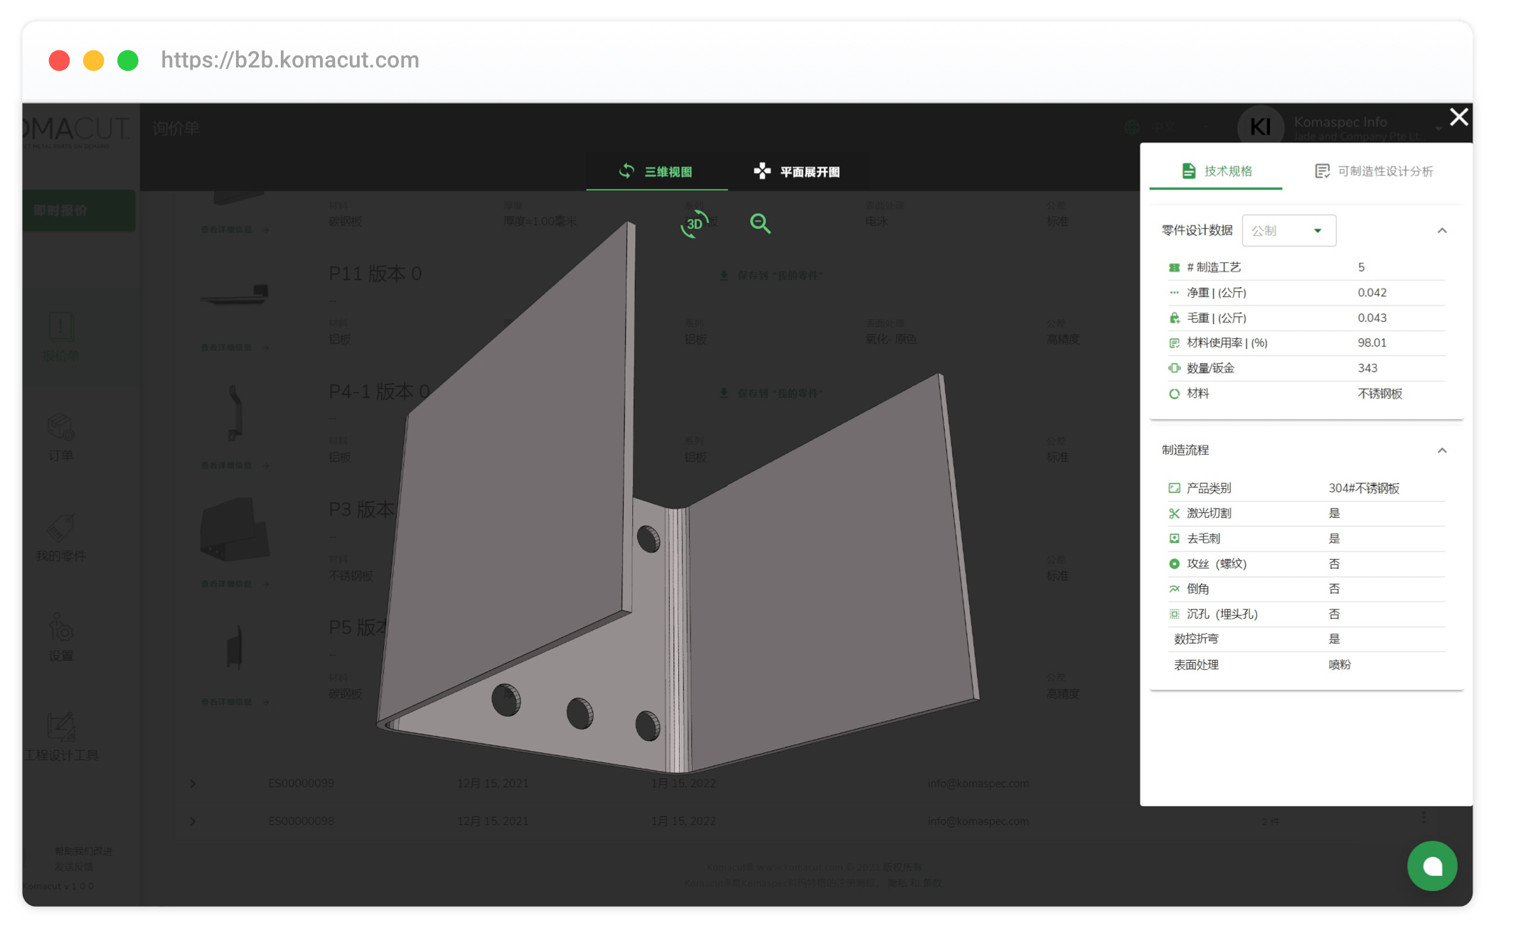Image resolution: width=1523 pixels, height=952 pixels.
Task: Click the 产品类别 row icon
Action: point(1174,488)
